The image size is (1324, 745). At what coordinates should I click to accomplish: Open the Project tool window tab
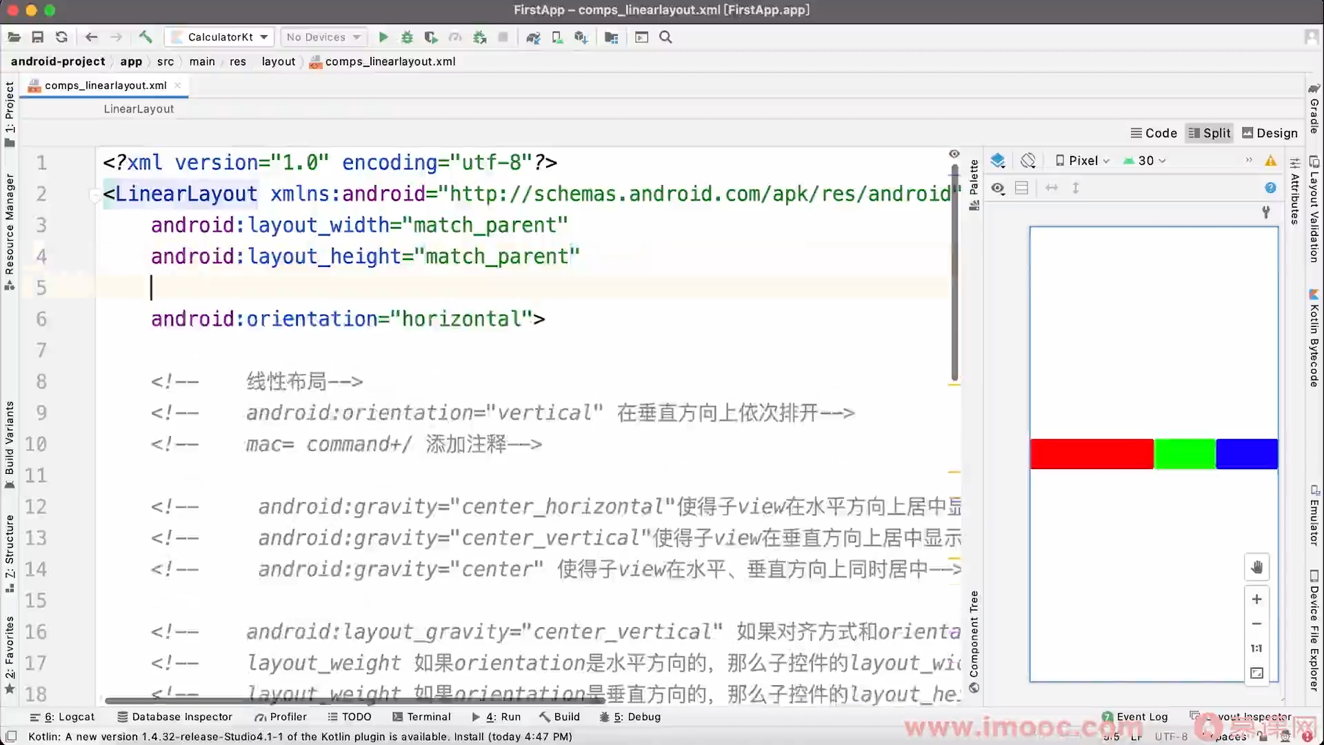tap(10, 115)
